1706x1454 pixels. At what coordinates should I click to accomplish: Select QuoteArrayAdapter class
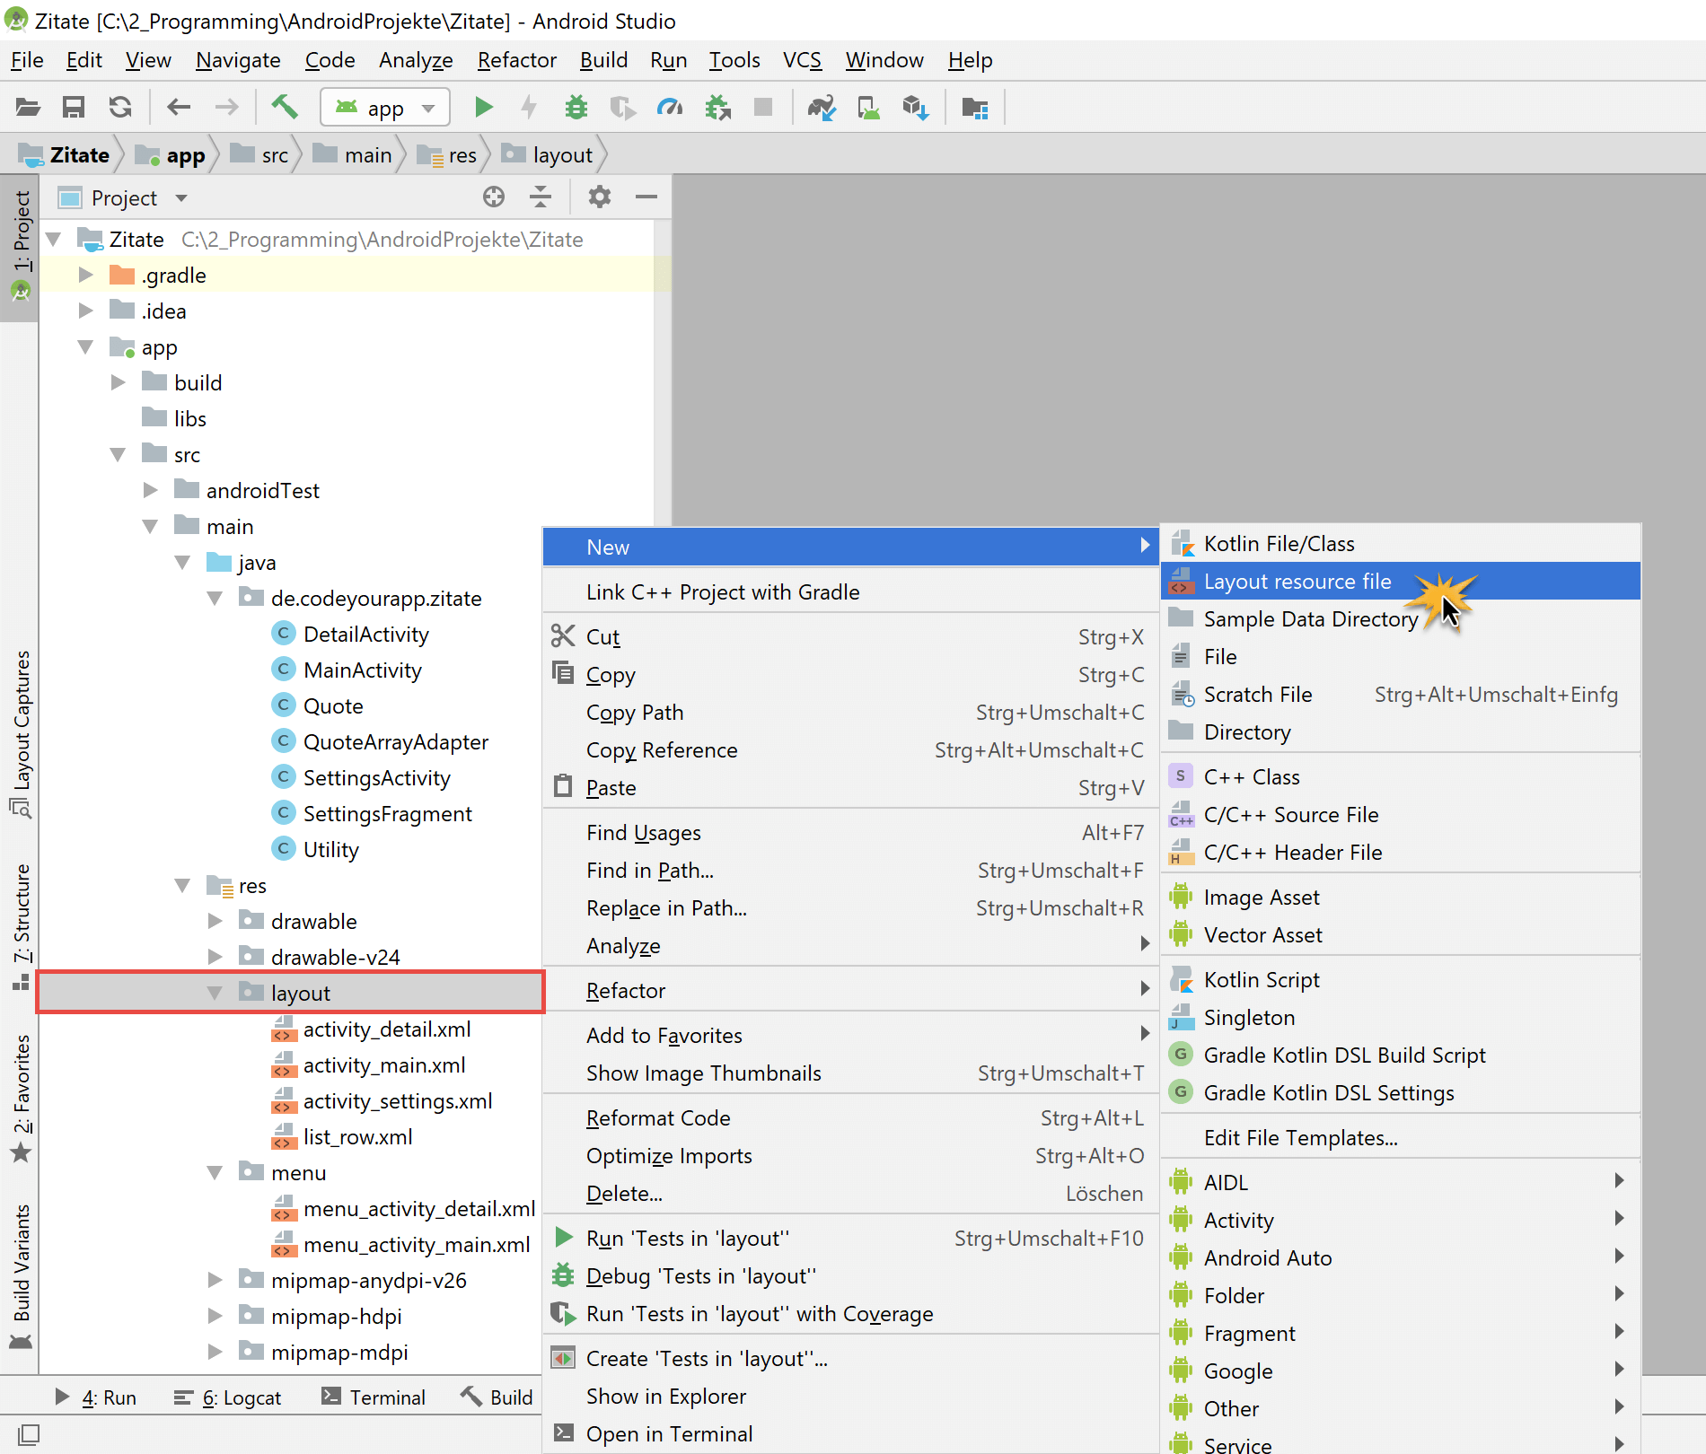pos(395,741)
